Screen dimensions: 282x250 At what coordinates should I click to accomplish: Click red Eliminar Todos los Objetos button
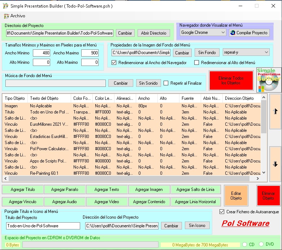(x=231, y=81)
